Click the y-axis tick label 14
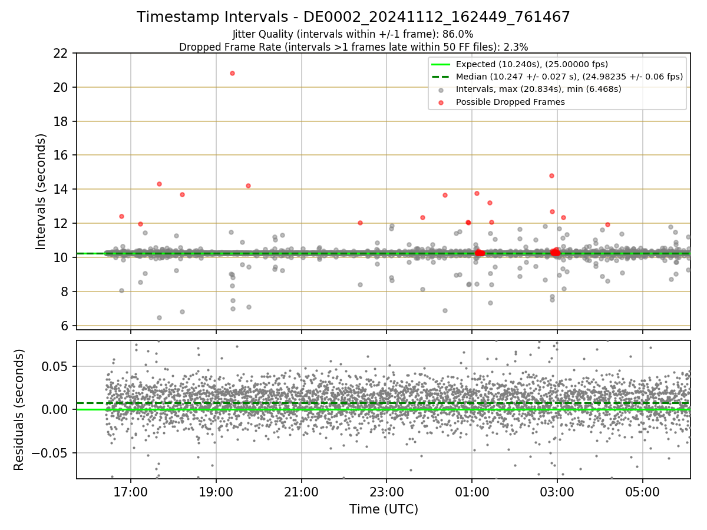 coord(61,190)
